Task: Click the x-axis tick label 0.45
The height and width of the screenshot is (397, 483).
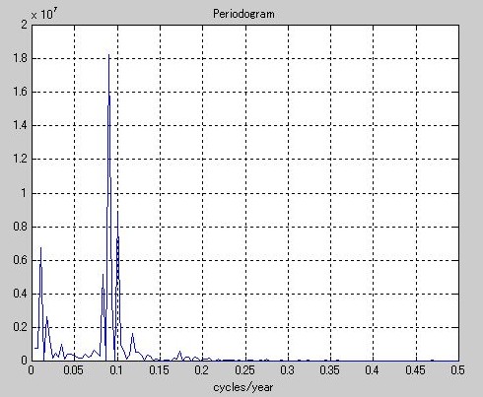Action: 415,370
